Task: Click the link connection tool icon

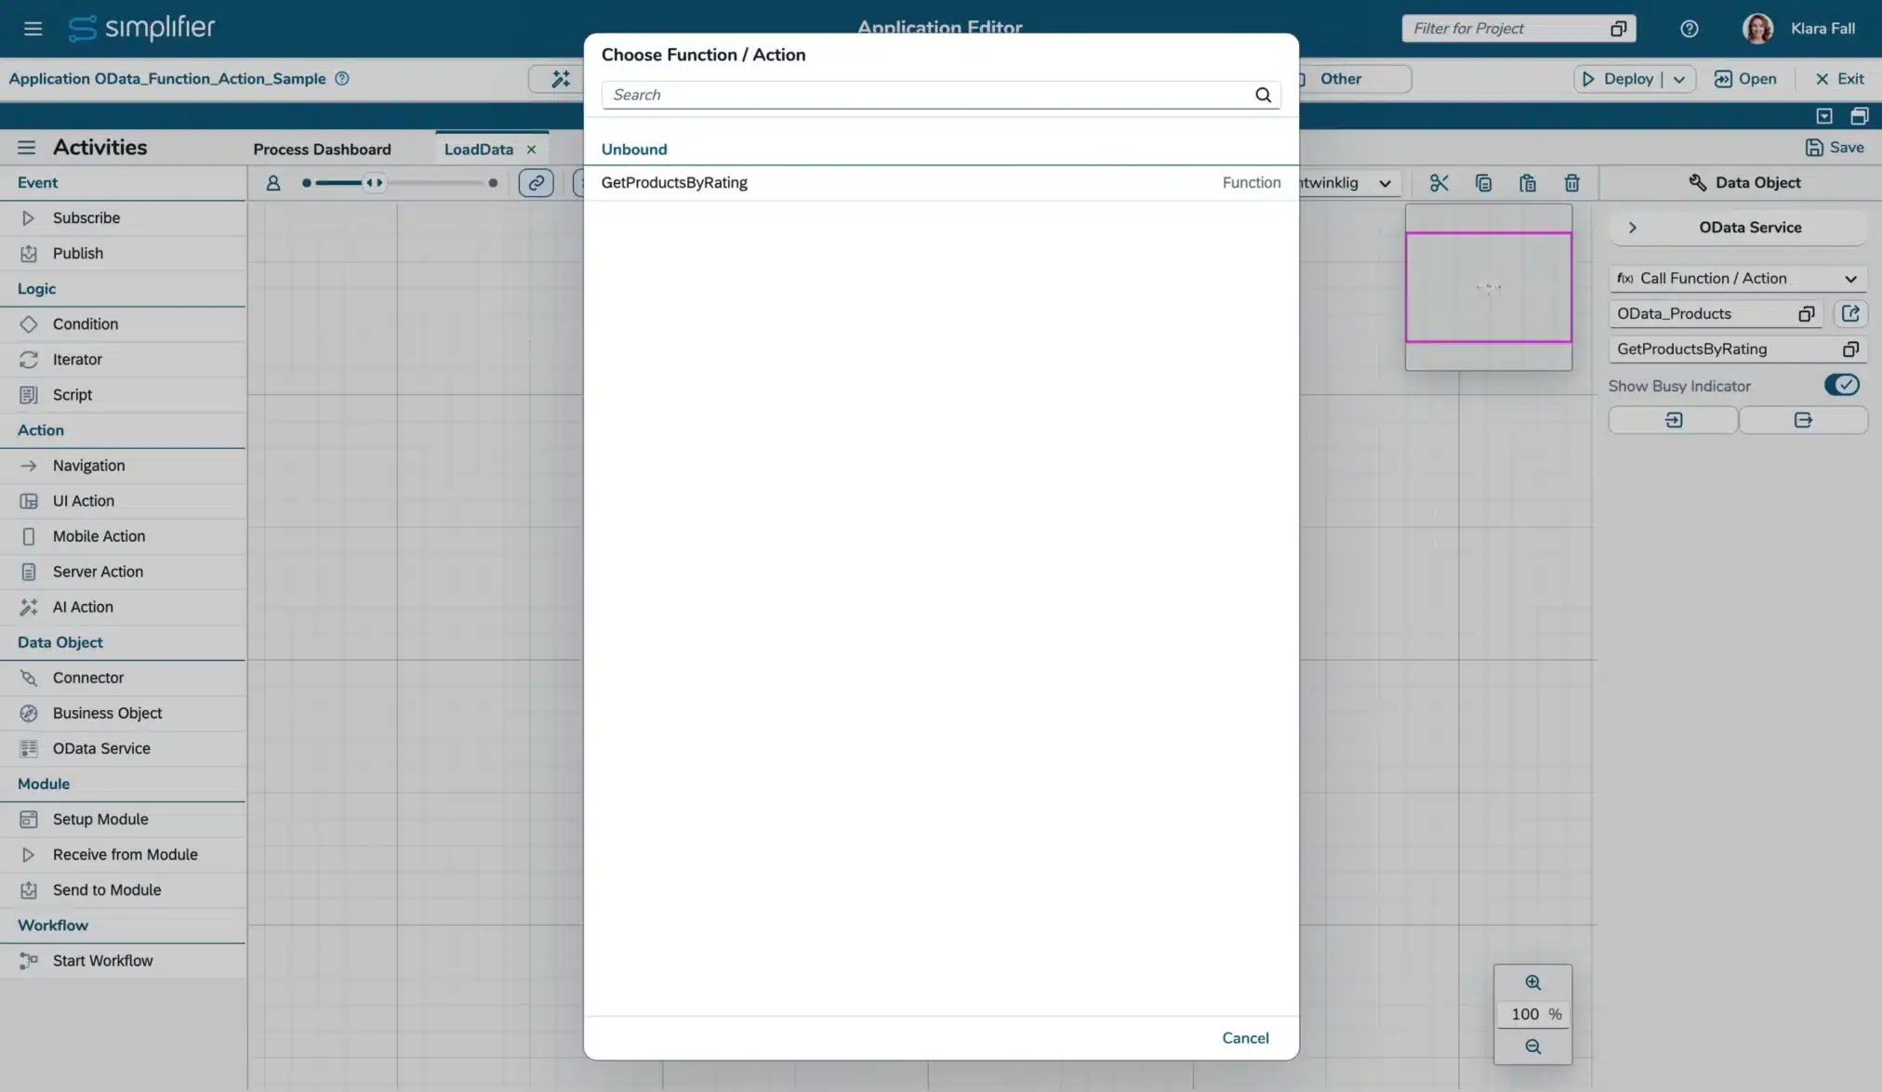Action: click(x=536, y=183)
